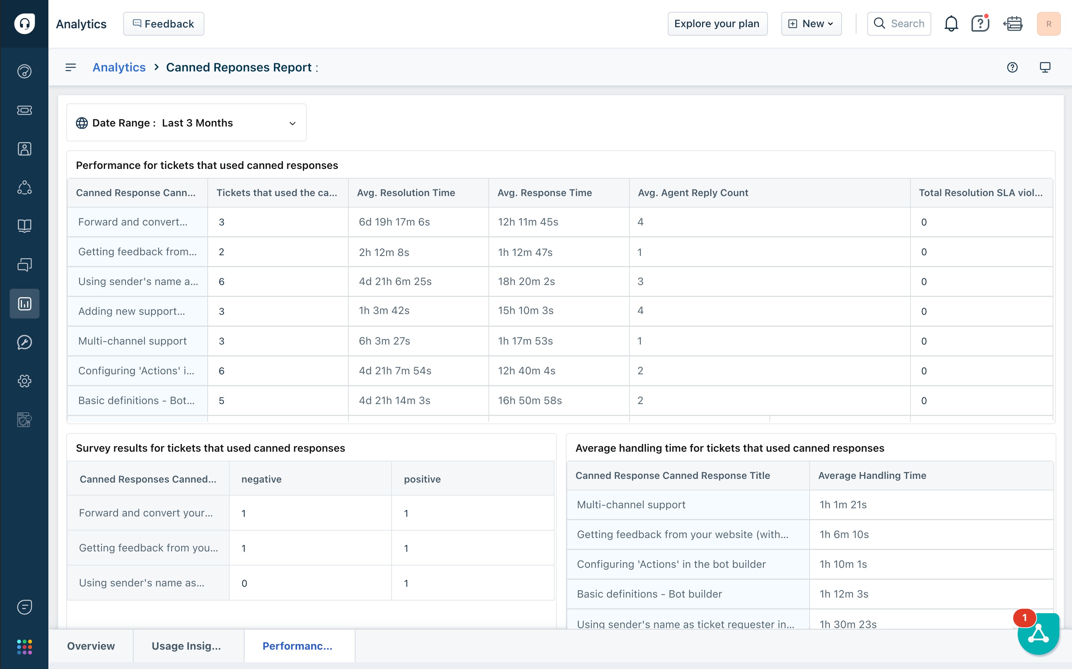This screenshot has width=1072, height=669.
Task: Expand the Date Range Last 3 Months dropdown
Action: (x=186, y=122)
